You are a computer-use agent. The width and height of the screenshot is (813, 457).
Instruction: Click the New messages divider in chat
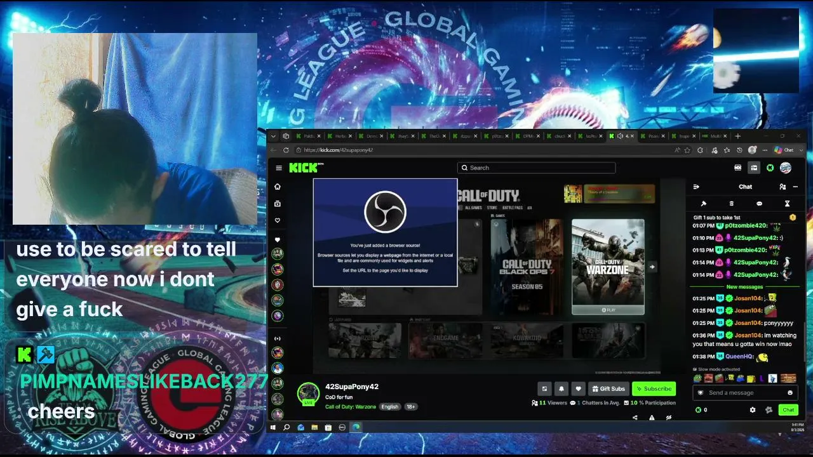pyautogui.click(x=744, y=287)
